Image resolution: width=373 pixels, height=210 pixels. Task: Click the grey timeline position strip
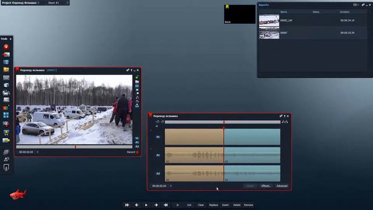(x=223, y=122)
